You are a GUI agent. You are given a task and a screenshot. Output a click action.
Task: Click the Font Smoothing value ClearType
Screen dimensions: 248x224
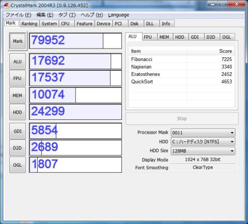tap(203, 167)
